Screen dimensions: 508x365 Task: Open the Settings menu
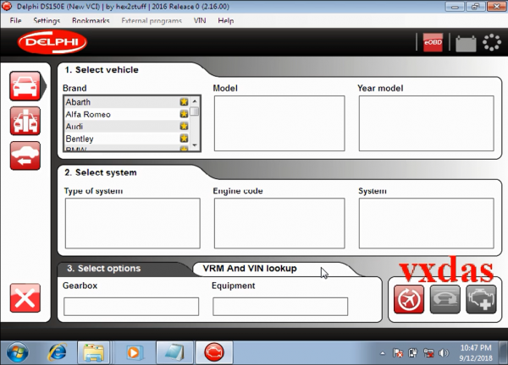[47, 20]
